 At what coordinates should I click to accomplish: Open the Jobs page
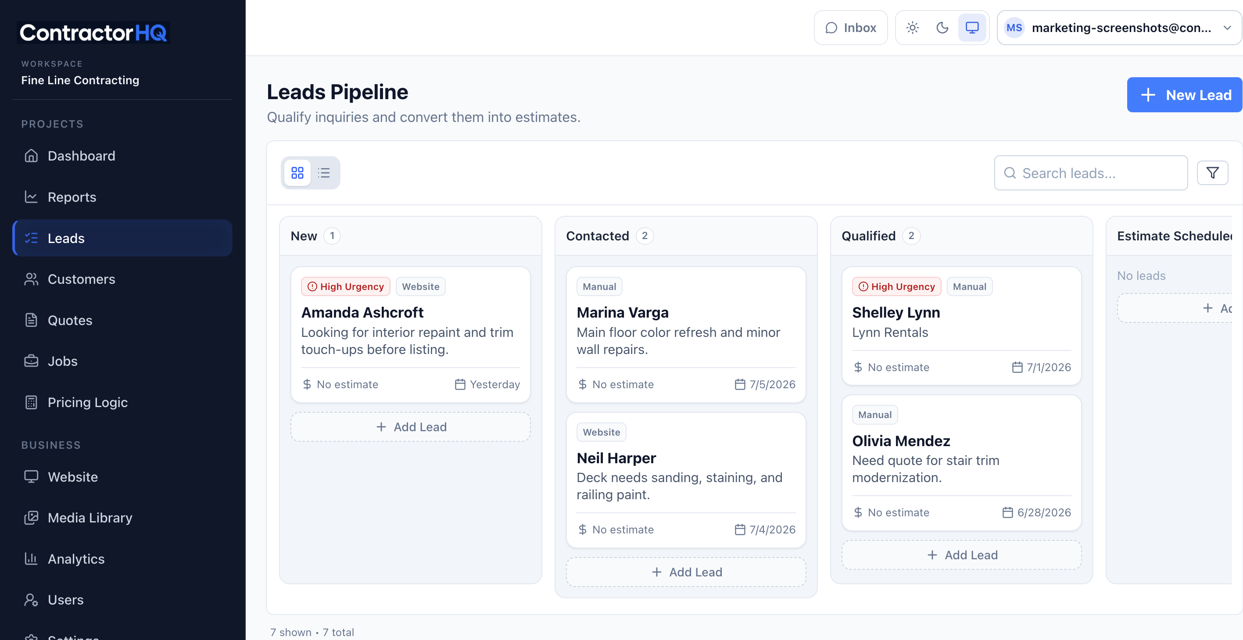pos(122,361)
